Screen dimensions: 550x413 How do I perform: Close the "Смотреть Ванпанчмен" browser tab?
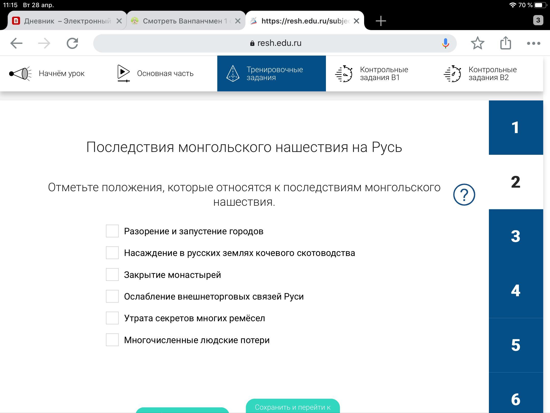click(238, 21)
